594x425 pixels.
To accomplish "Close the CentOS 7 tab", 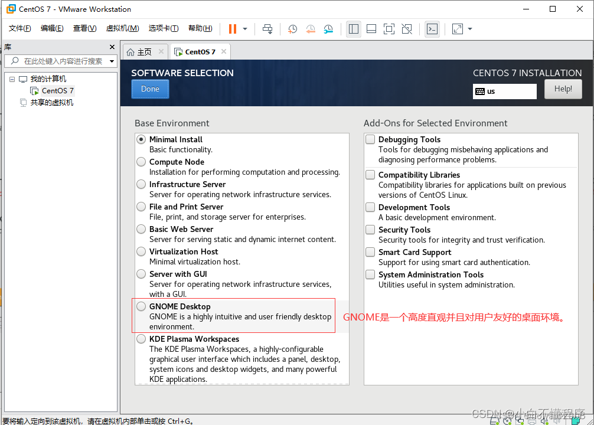I will 224,51.
